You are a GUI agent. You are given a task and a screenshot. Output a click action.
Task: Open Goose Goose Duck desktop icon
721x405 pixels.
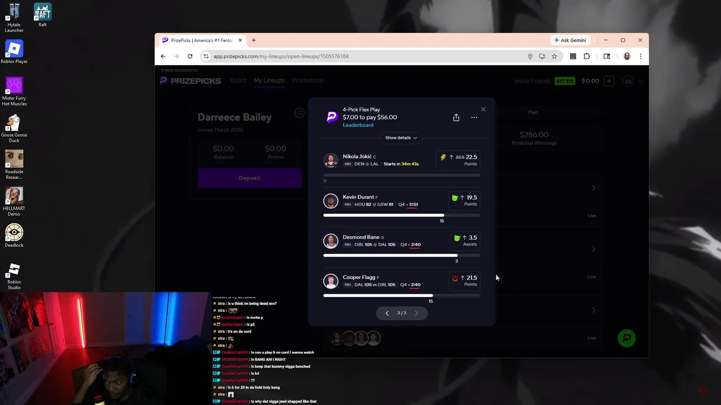click(14, 128)
